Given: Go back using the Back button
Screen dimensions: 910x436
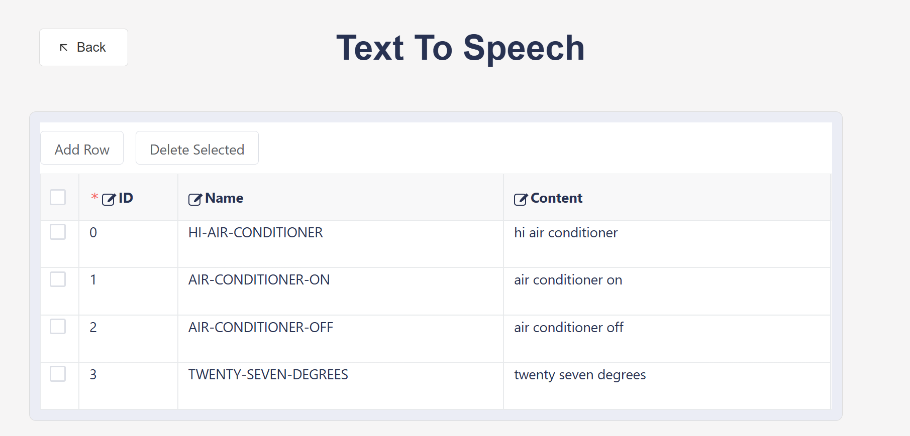Looking at the screenshot, I should click(83, 48).
